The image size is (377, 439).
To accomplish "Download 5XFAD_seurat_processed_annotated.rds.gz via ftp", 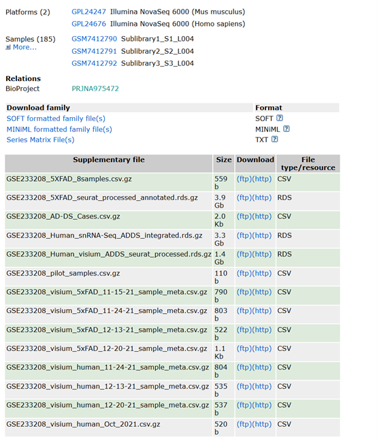I will click(x=244, y=197).
